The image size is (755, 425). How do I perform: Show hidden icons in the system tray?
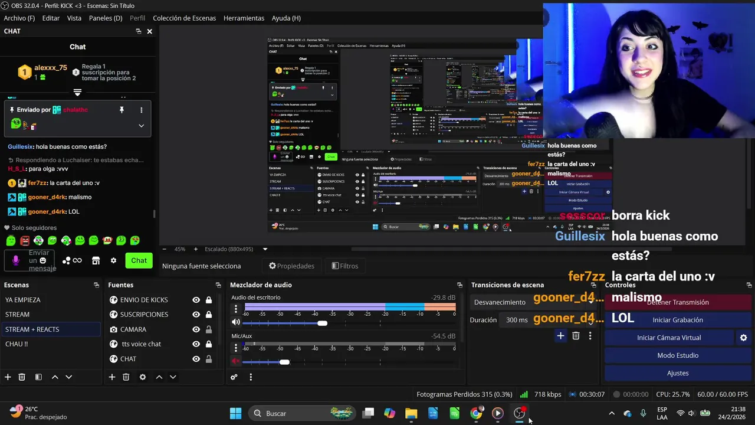coord(612,413)
